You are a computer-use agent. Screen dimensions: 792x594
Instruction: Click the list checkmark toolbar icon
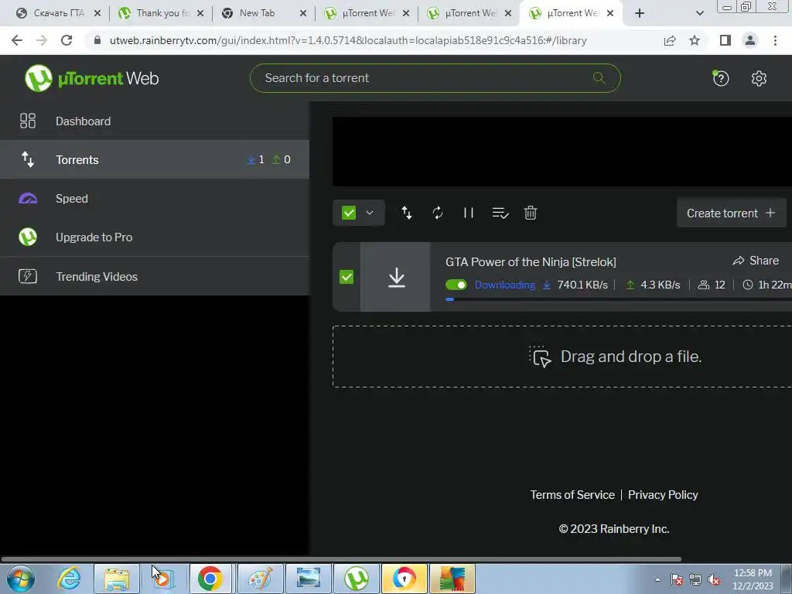click(500, 213)
